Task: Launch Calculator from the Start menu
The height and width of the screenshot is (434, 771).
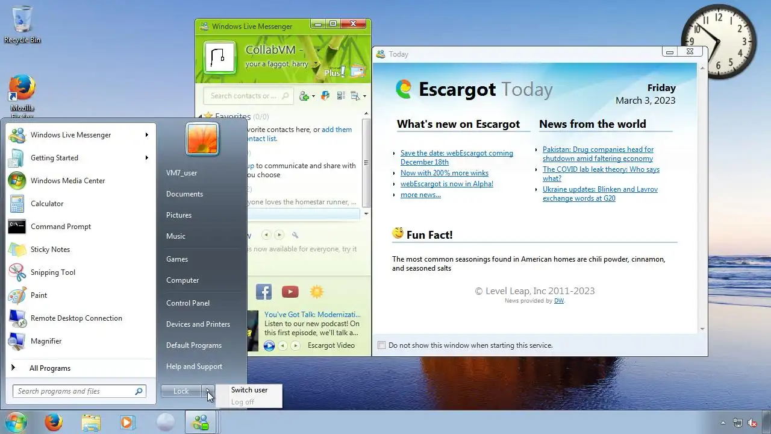Action: pyautogui.click(x=81, y=204)
